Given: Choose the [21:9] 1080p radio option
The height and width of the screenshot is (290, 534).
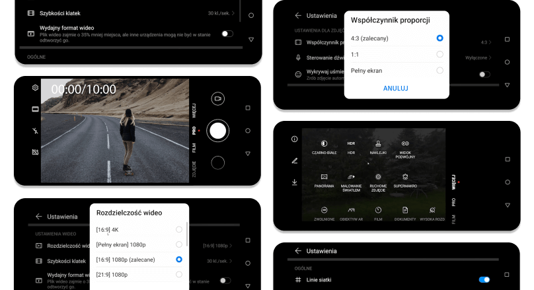Looking at the screenshot, I should point(179,274).
